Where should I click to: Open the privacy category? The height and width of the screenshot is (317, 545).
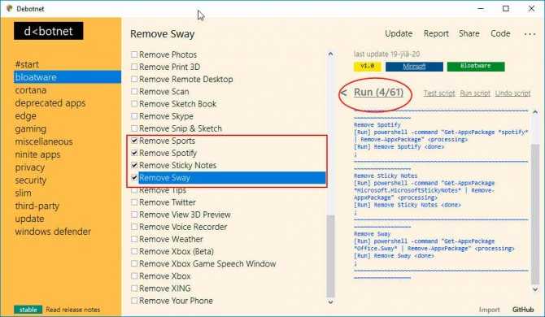pyautogui.click(x=29, y=167)
